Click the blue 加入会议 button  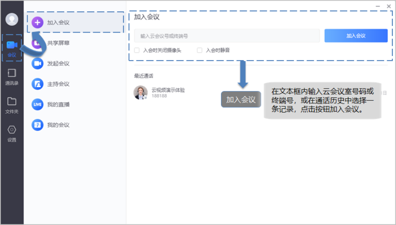pos(356,36)
